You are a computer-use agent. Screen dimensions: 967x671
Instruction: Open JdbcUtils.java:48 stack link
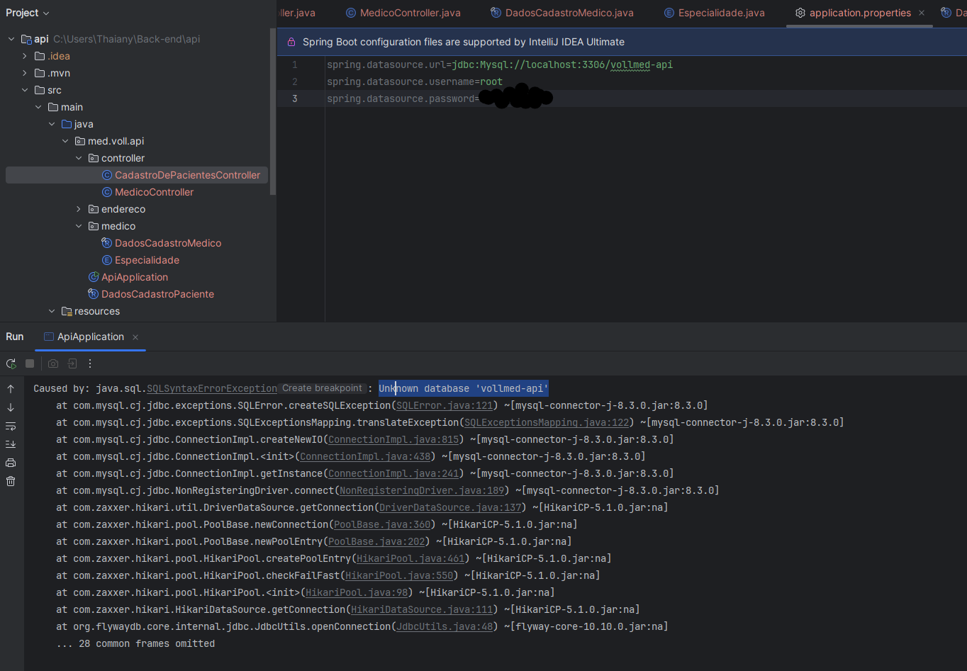445,626
